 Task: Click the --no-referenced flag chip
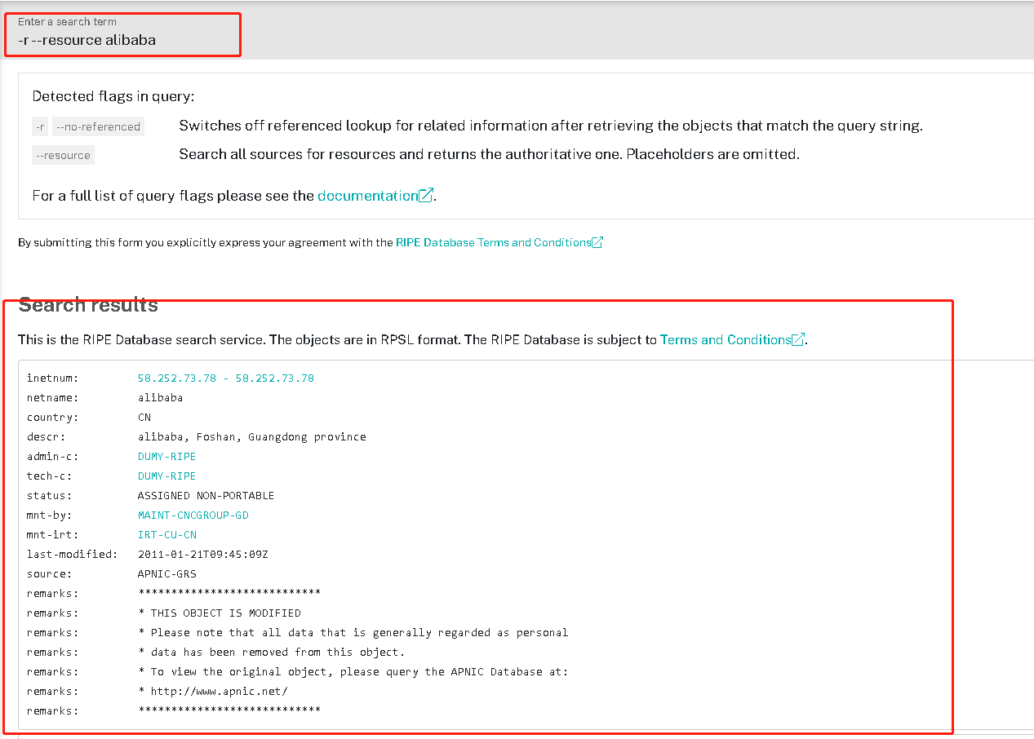coord(98,126)
